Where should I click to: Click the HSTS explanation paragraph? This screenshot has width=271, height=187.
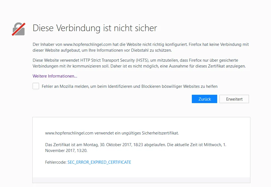(139, 63)
